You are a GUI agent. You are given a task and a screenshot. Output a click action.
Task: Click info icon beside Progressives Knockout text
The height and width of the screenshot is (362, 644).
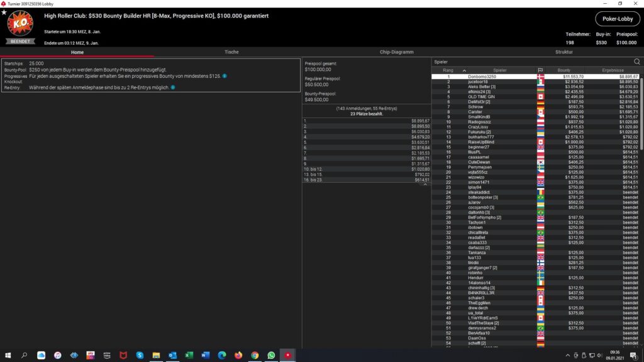(x=225, y=76)
